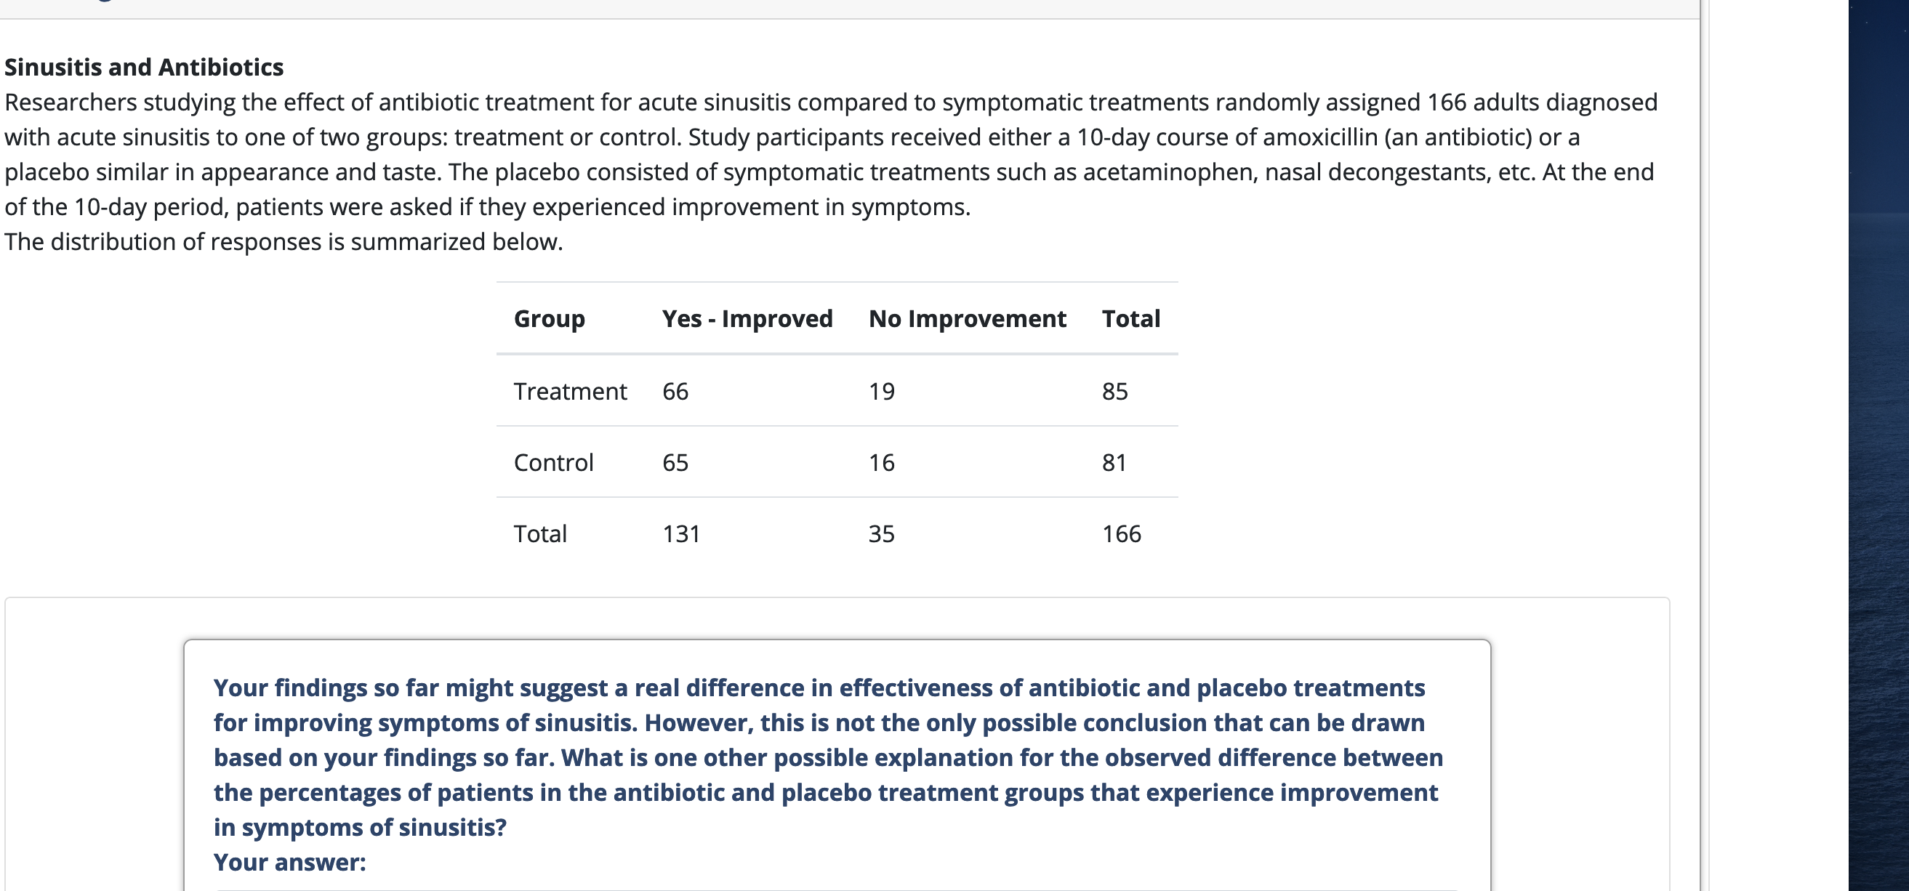Image resolution: width=1909 pixels, height=891 pixels.
Task: Click the question prompt about other explanations
Action: [x=829, y=757]
